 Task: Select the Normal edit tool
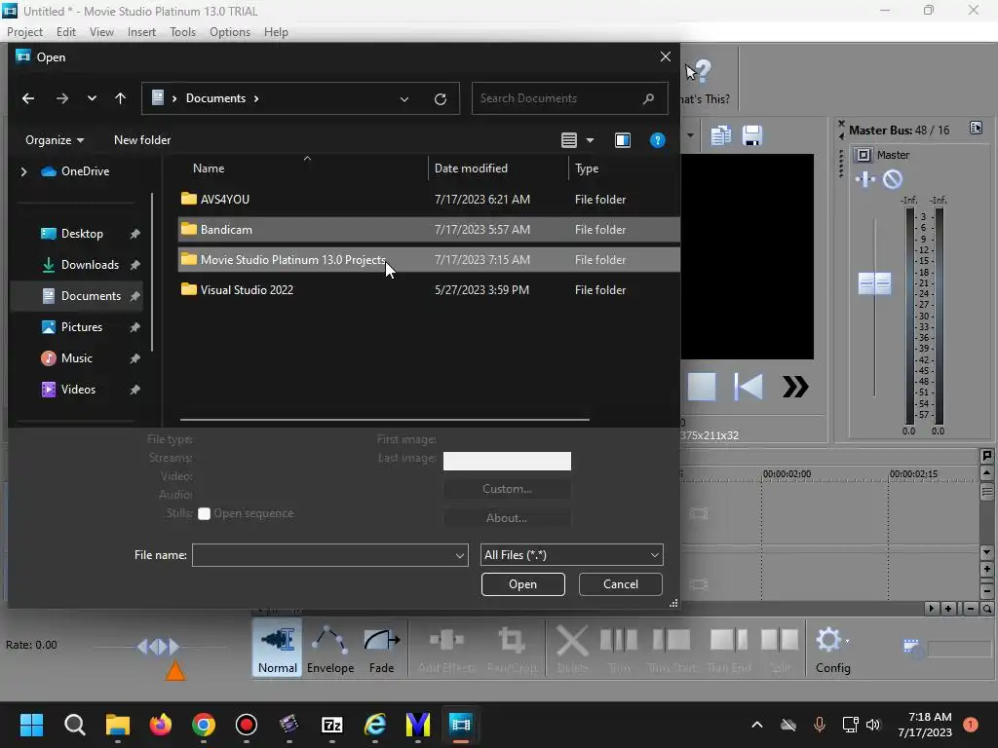coord(277,650)
